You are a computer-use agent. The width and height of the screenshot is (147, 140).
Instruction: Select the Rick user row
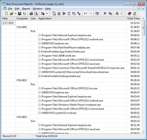(x=72, y=31)
